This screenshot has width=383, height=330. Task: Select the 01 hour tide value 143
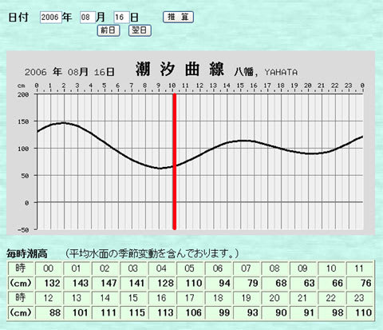[77, 283]
